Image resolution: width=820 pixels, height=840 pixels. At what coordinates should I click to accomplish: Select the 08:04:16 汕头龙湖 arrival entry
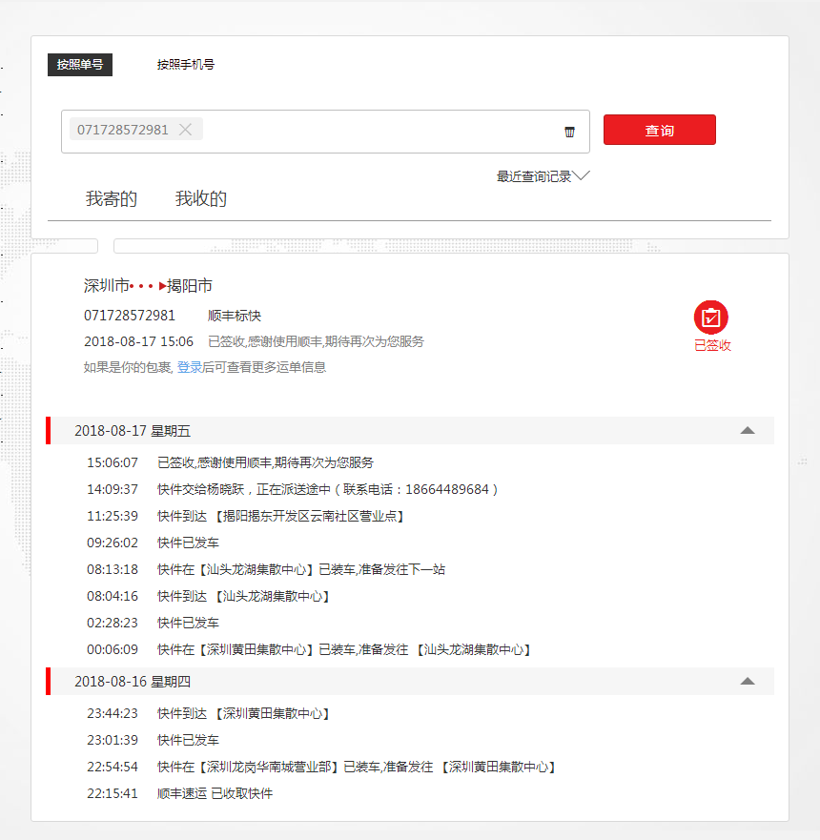point(208,596)
